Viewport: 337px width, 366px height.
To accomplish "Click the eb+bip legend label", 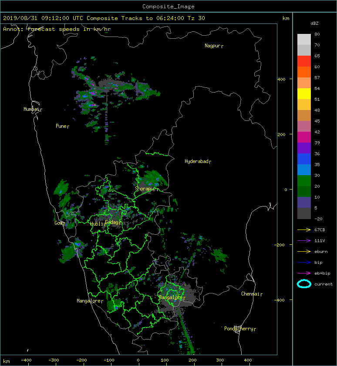I will (x=322, y=273).
